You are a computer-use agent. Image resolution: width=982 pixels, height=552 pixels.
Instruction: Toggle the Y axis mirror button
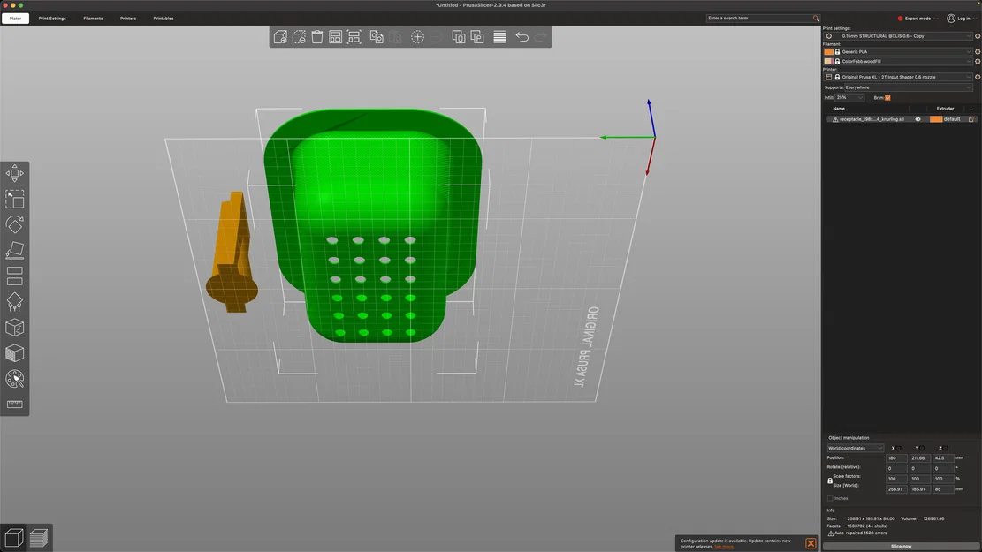click(x=922, y=448)
